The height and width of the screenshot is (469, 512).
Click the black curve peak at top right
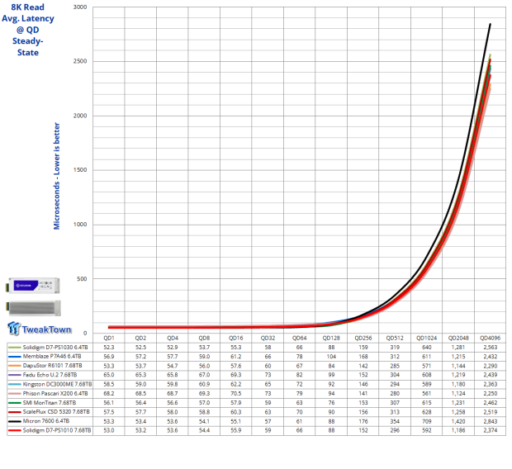coord(490,25)
